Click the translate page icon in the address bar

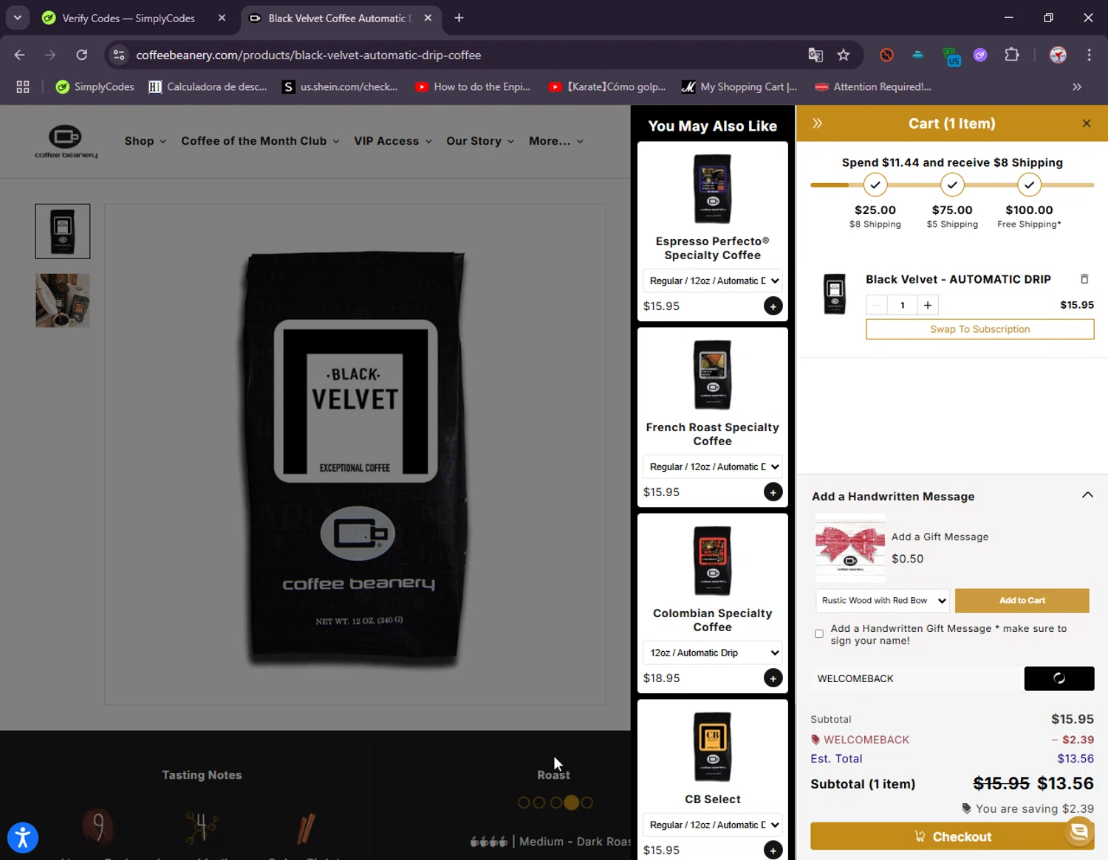coord(815,55)
